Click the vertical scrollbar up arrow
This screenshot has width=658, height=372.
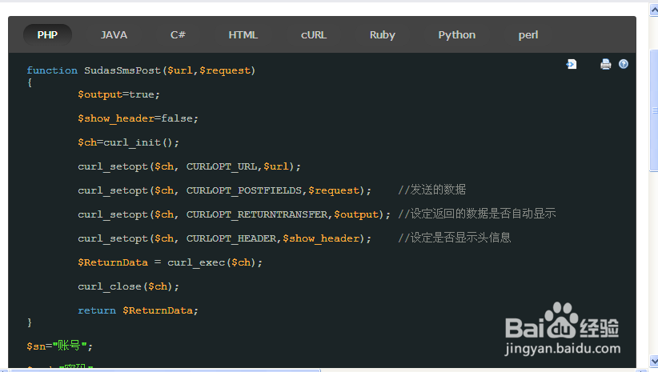pos(654,10)
